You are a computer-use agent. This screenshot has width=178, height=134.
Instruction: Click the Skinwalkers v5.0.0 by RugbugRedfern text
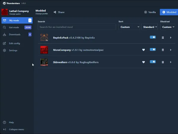(x=76, y=62)
